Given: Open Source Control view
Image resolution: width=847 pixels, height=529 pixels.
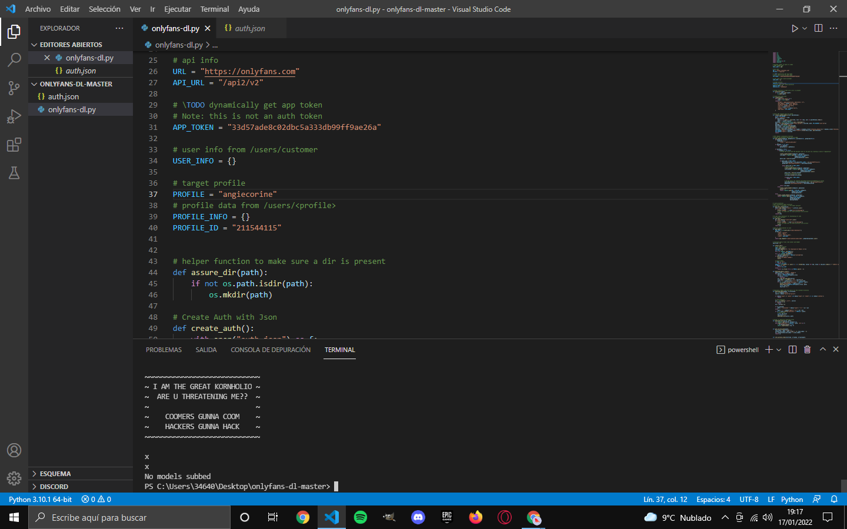Looking at the screenshot, I should point(14,88).
